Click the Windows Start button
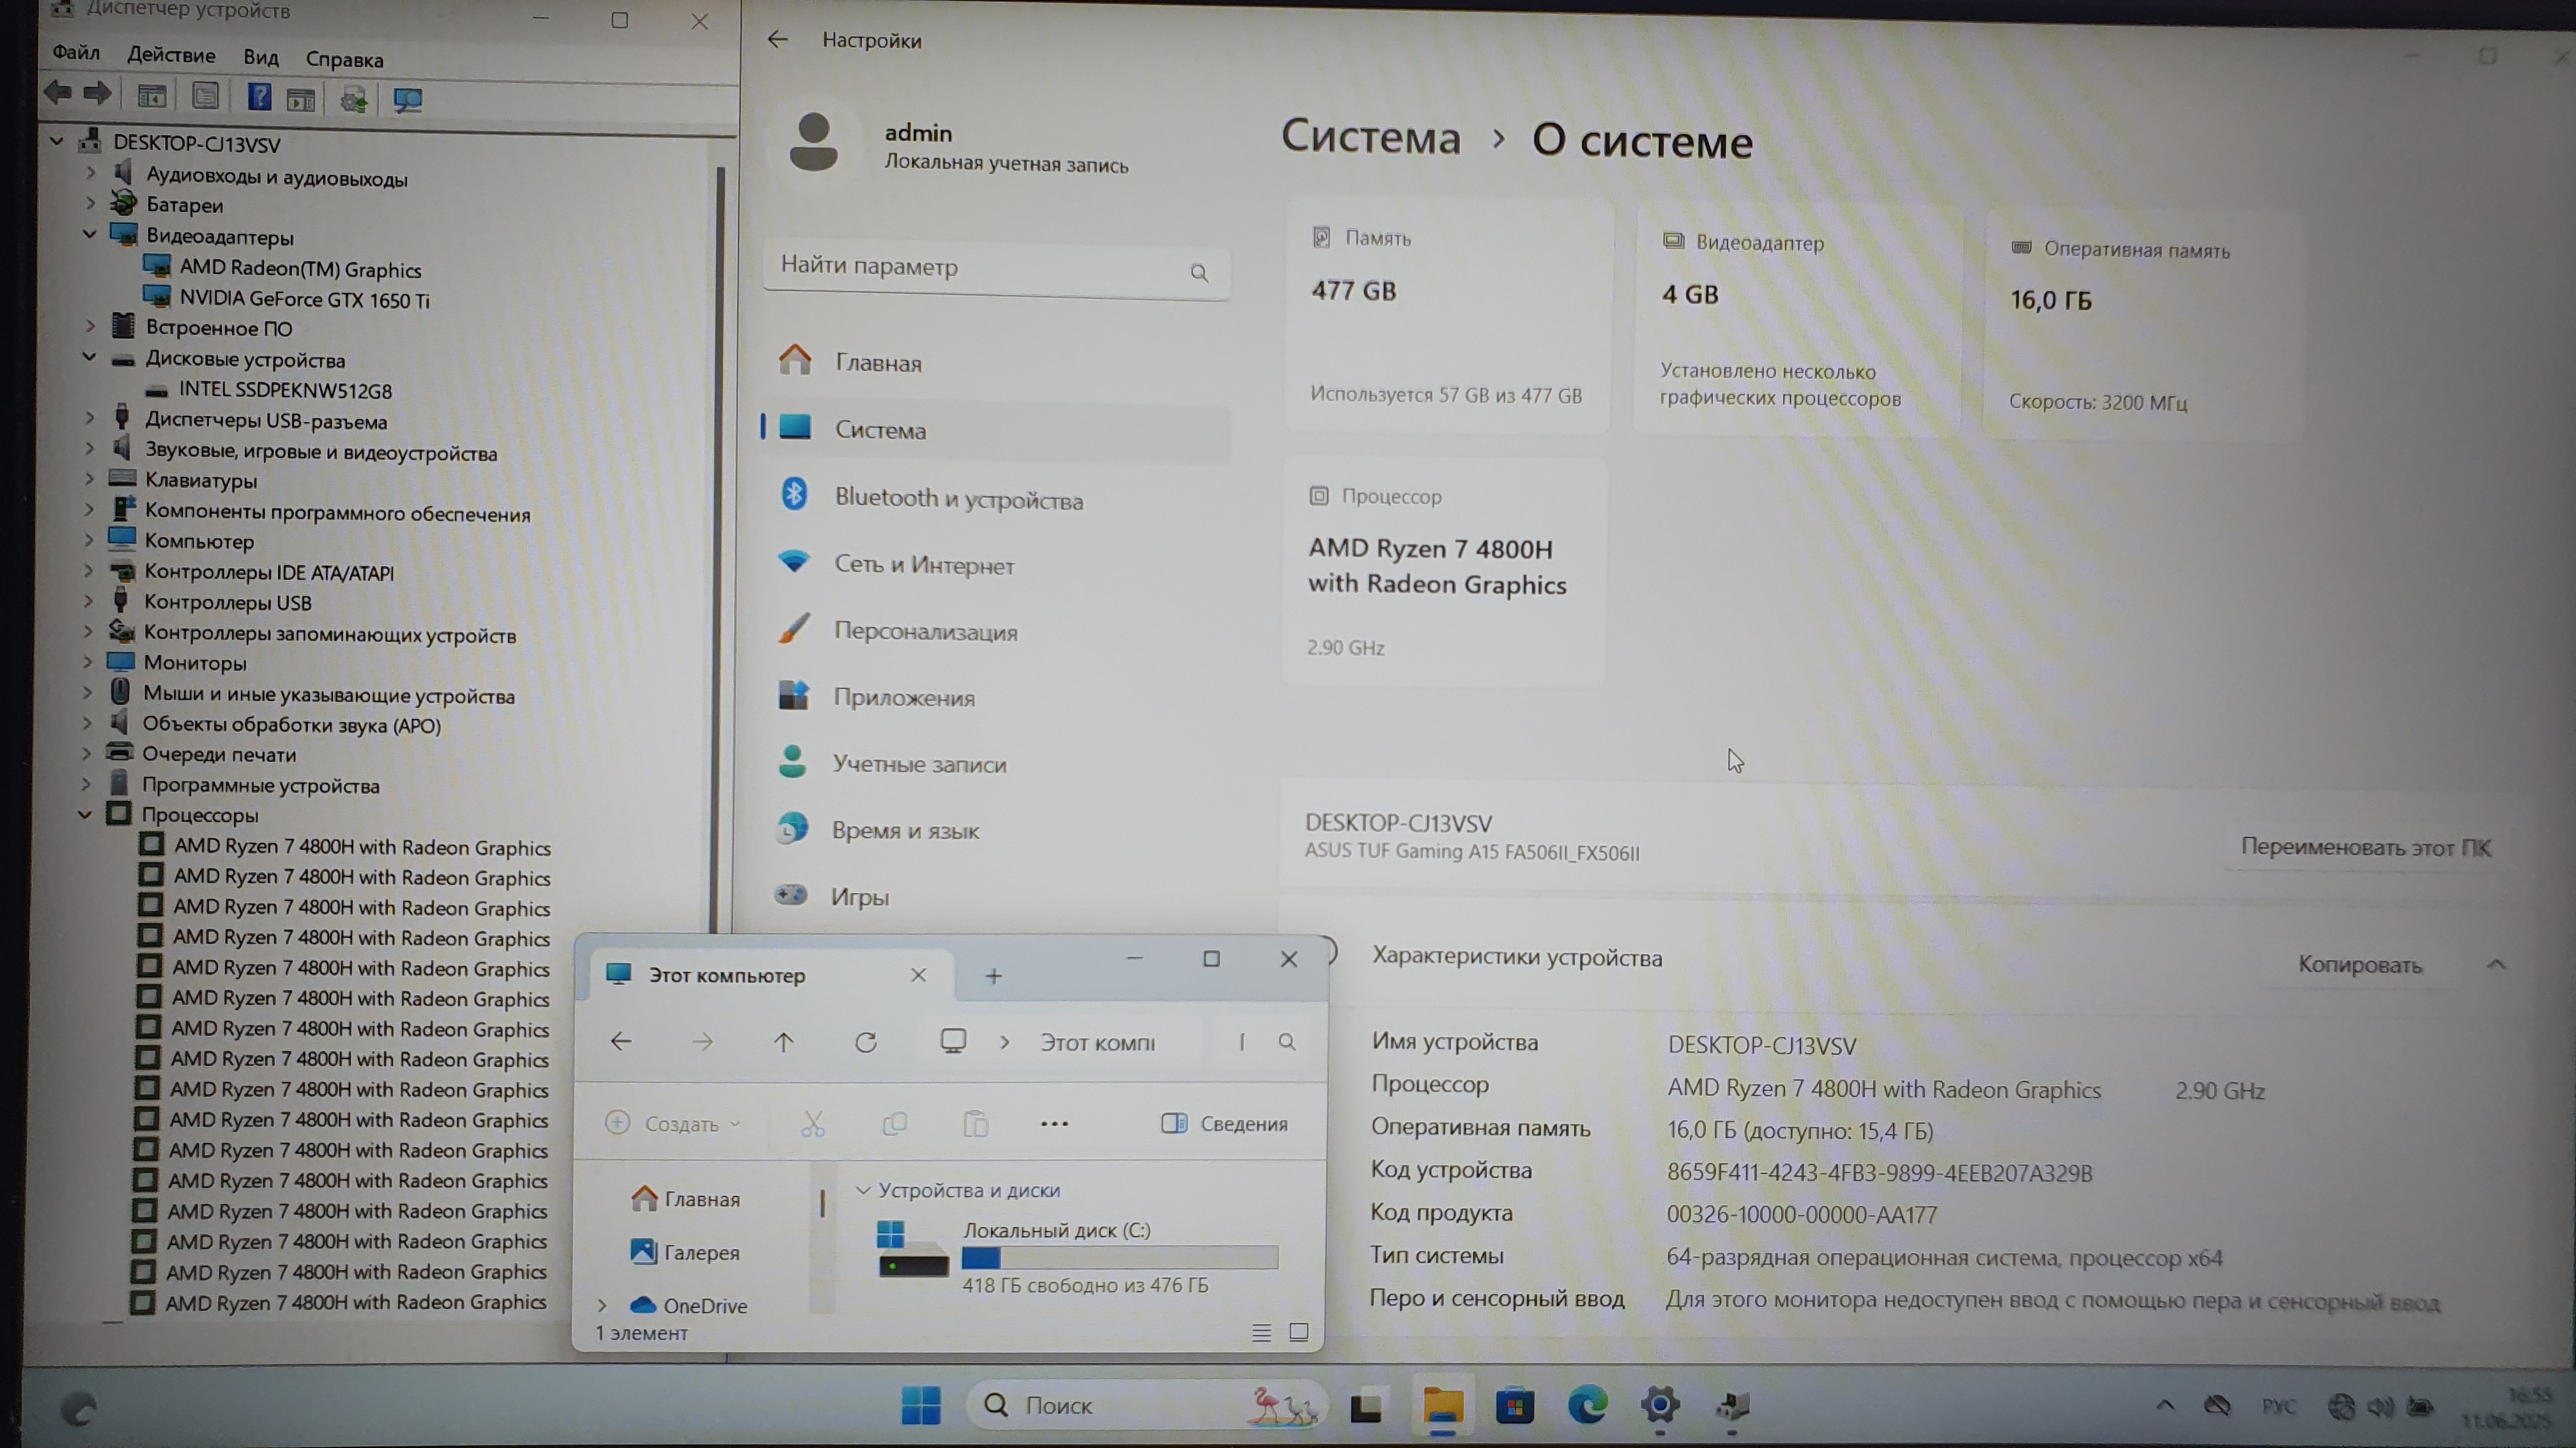 920,1405
